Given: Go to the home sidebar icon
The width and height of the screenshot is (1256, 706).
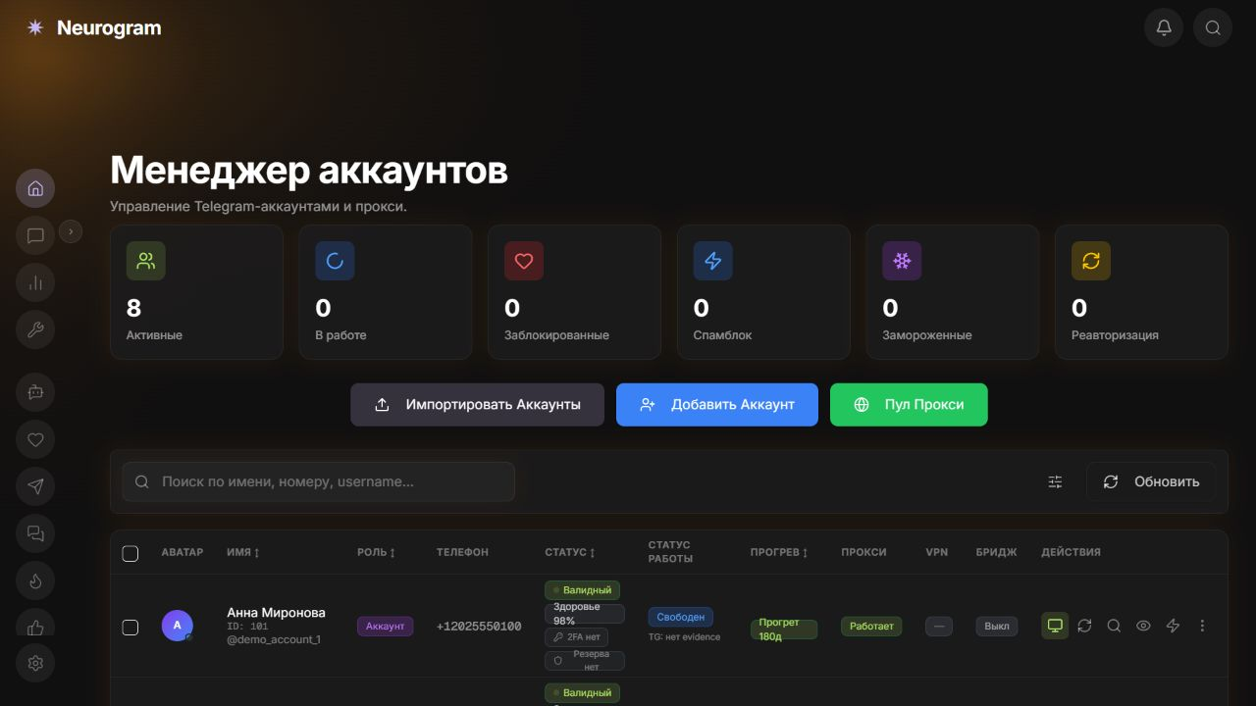Looking at the screenshot, I should click(35, 188).
